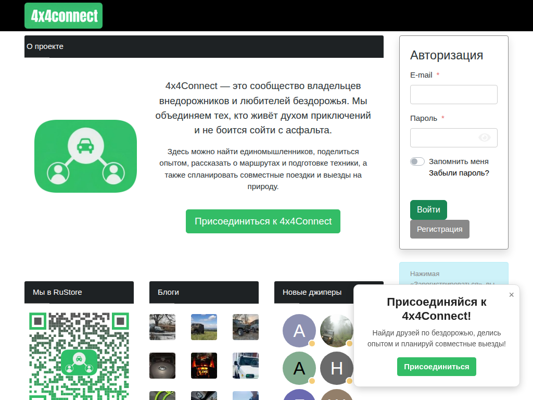The width and height of the screenshot is (533, 400).
Task: Click the 4x4connect logo in the header
Action: click(63, 16)
